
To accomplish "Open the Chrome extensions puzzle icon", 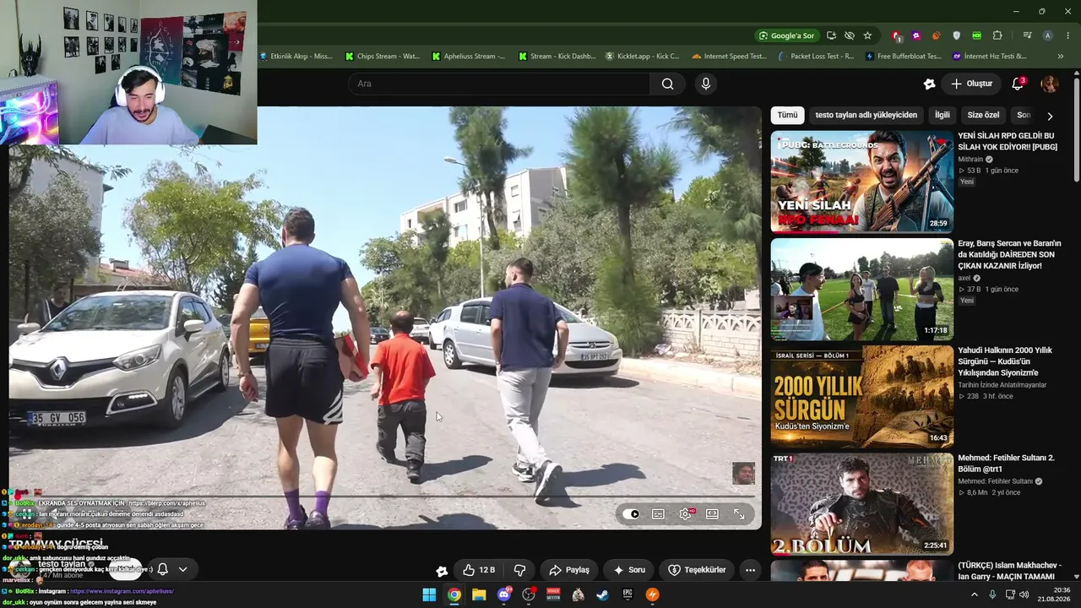I will pyautogui.click(x=997, y=35).
